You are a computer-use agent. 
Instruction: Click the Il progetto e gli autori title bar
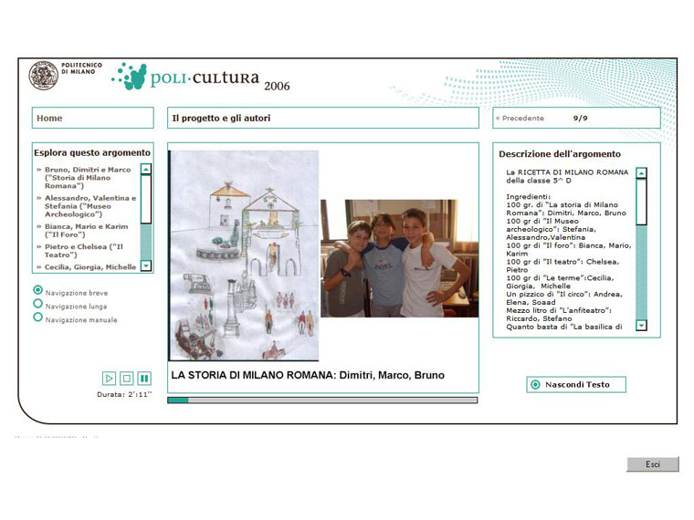point(323,118)
